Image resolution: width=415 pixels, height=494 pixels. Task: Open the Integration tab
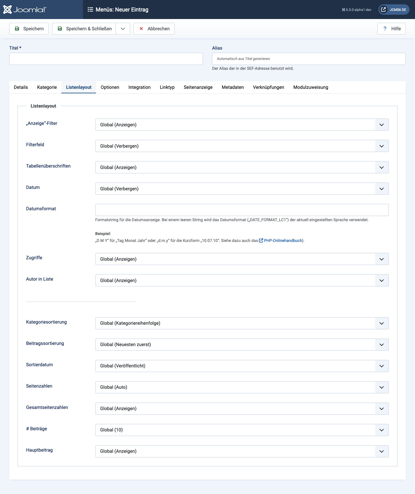pos(139,87)
